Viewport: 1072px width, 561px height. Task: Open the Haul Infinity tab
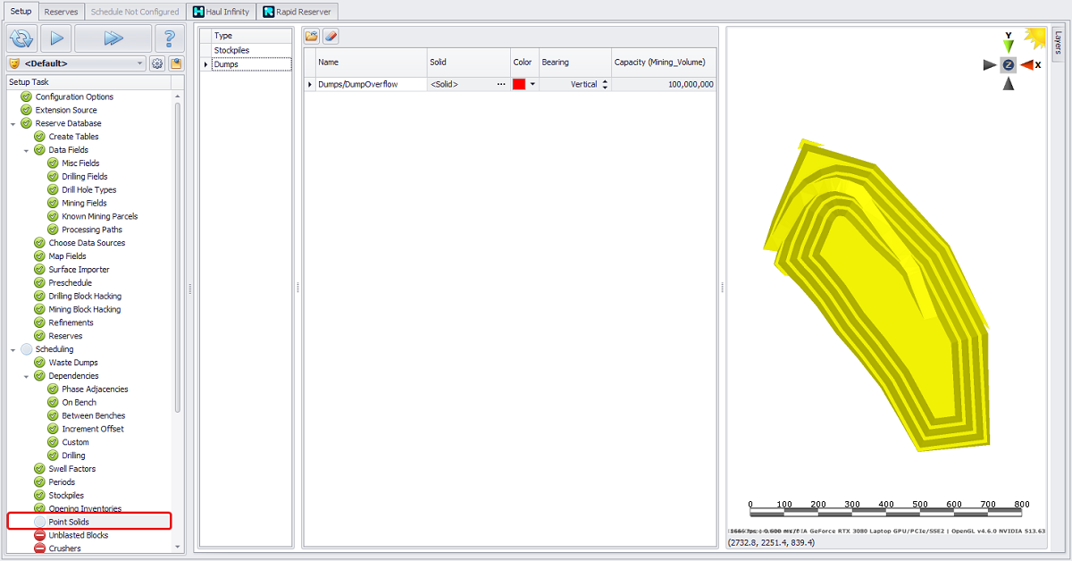222,12
